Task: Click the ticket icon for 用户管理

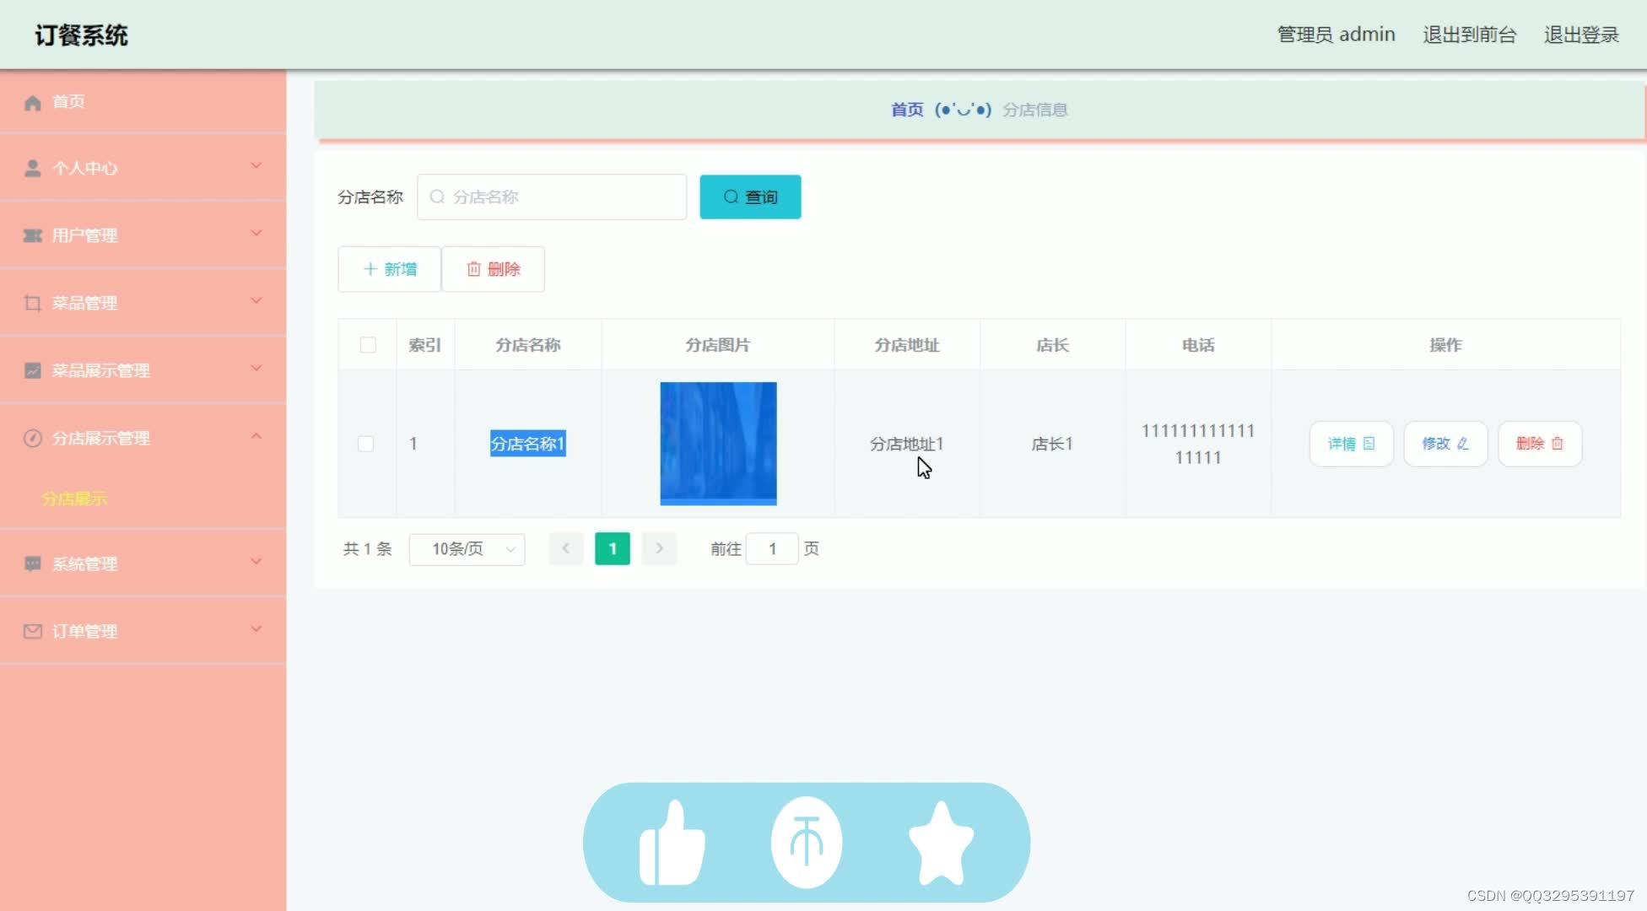Action: (x=33, y=235)
